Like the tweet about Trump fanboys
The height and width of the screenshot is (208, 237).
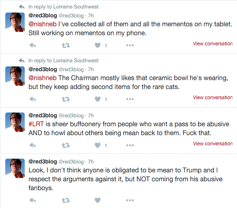coord(98,200)
